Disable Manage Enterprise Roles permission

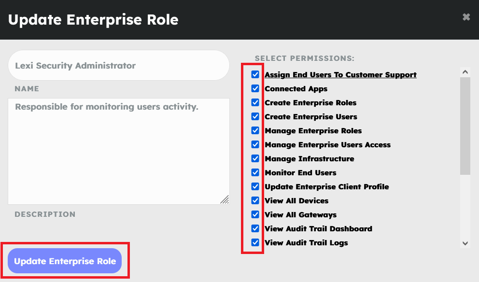[x=255, y=131]
